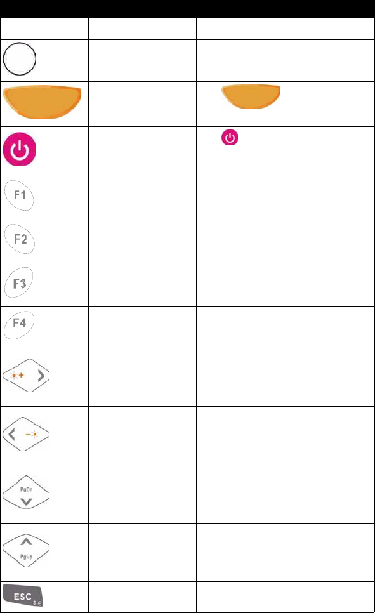Click the middle cell beside the circle key
The height and width of the screenshot is (613, 375).
tap(142, 60)
